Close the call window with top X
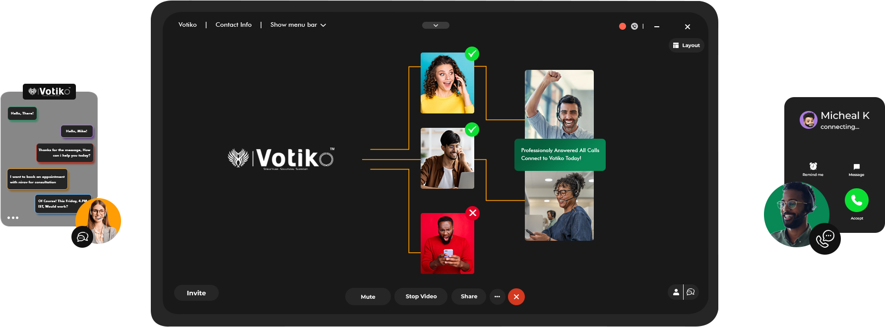This screenshot has width=885, height=327. [688, 27]
